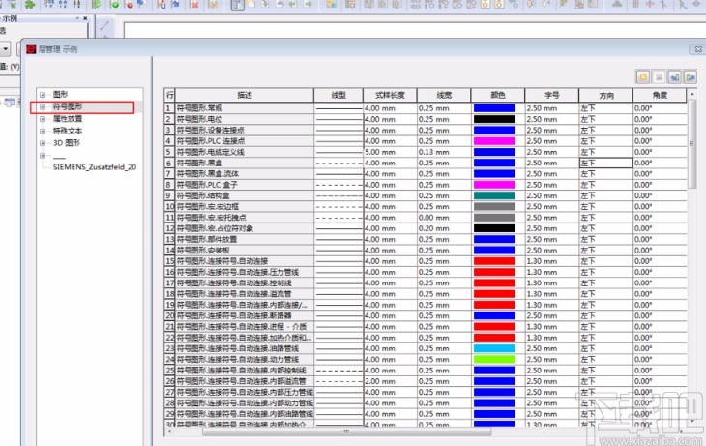Screen dimensions: 706x446
Task: Click the 方向 column header
Action: 606,95
